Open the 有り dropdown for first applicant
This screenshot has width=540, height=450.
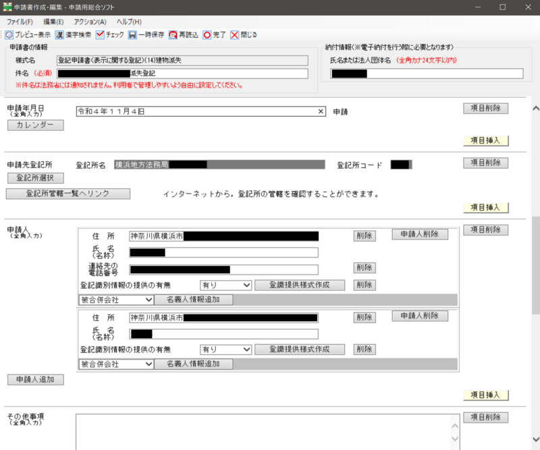click(x=225, y=285)
